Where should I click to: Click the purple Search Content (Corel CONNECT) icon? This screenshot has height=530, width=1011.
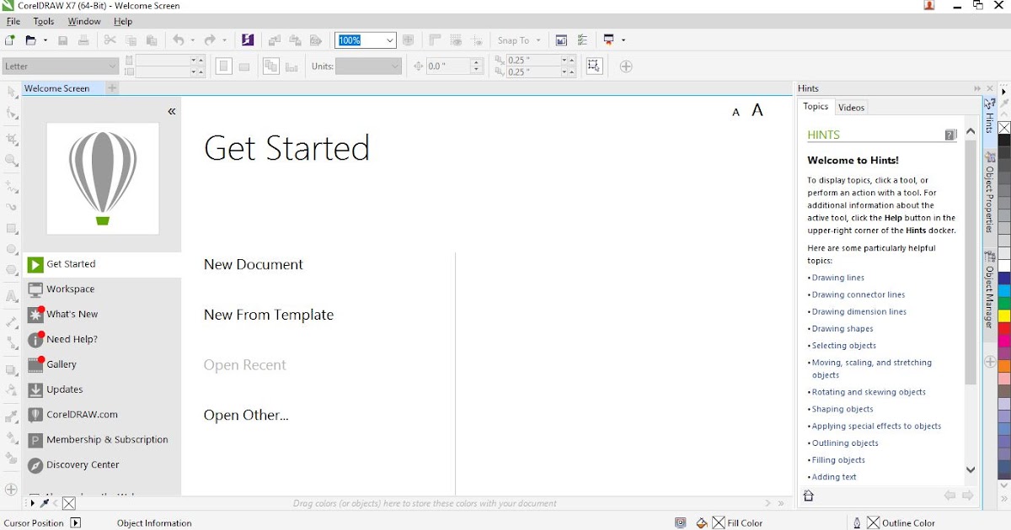tap(247, 40)
